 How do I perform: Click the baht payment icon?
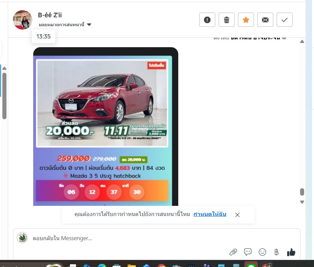coord(277,252)
